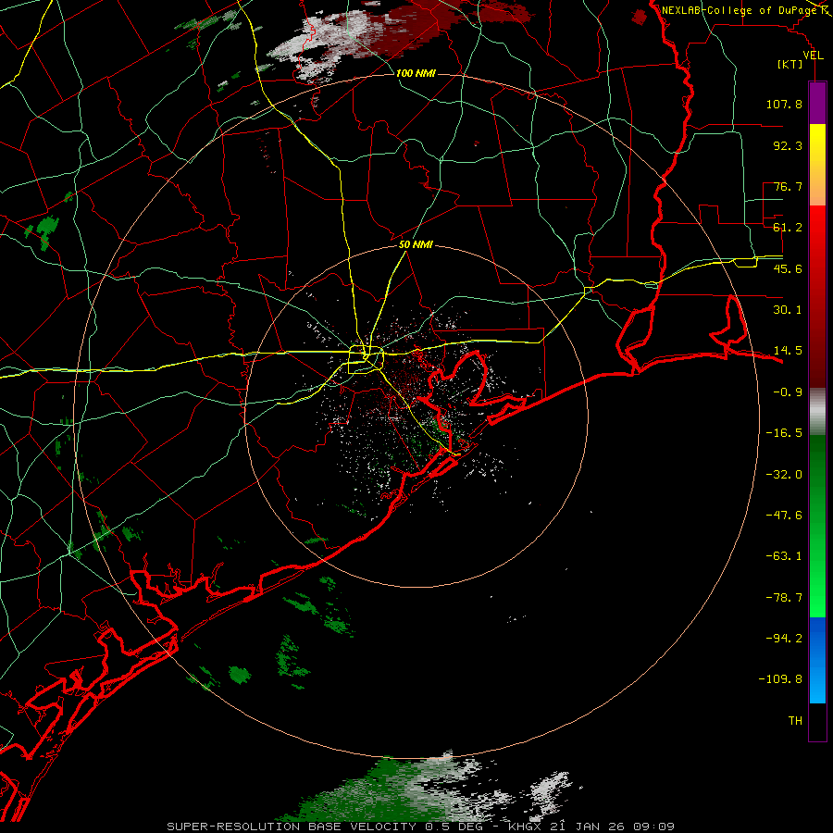This screenshot has height=833, width=833.
Task: Click the -0.9 velocity scale label
Action: (788, 392)
